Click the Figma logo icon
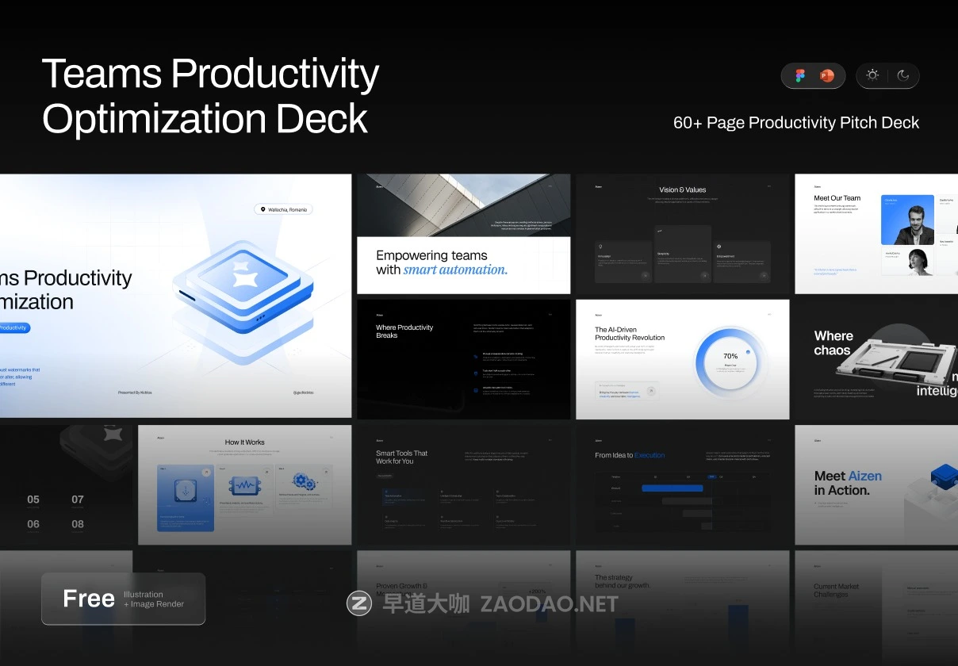The image size is (958, 666). (799, 75)
